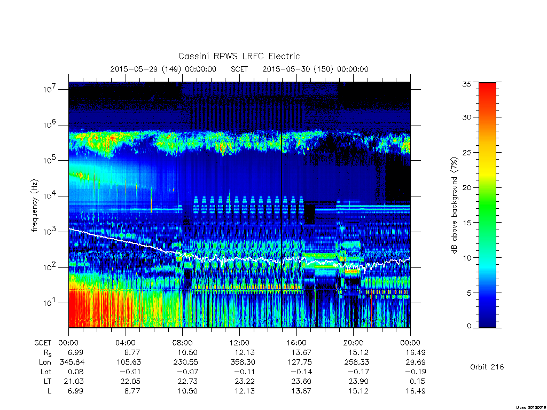The width and height of the screenshot is (547, 410).
Task: Click the colorbar tick labeled 5
Action: (468, 293)
